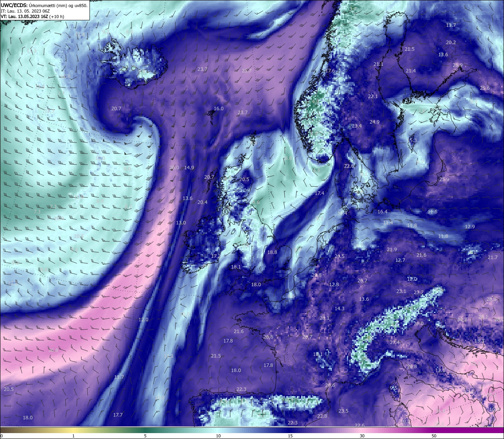504x439 pixels.
Task: Click the 21.7 value label
Action: [x=493, y=257]
